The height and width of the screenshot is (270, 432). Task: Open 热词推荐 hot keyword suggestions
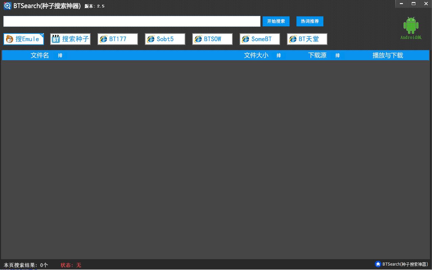(x=310, y=21)
